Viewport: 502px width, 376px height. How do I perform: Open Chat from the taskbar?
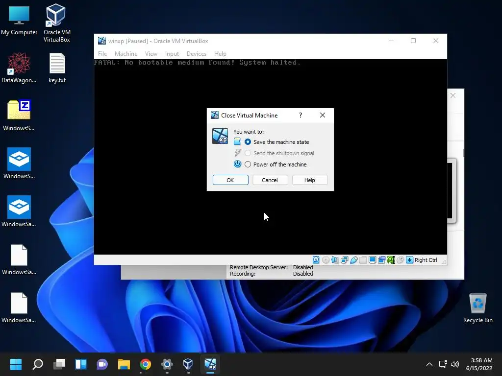tap(102, 364)
